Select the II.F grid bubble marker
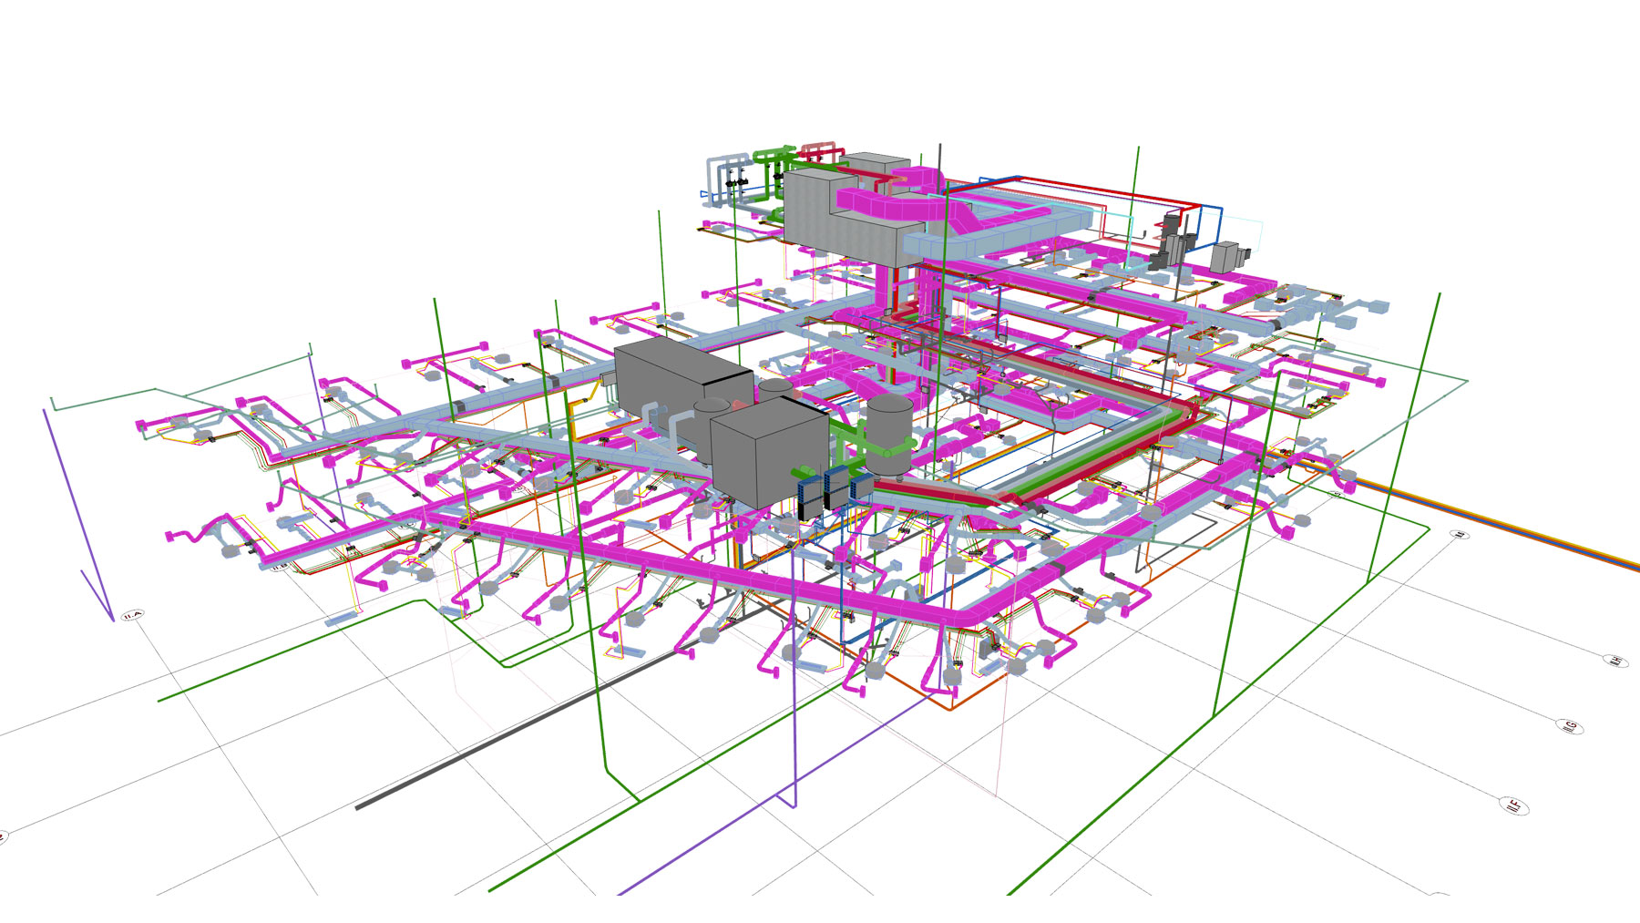The height and width of the screenshot is (923, 1640). tap(1513, 805)
